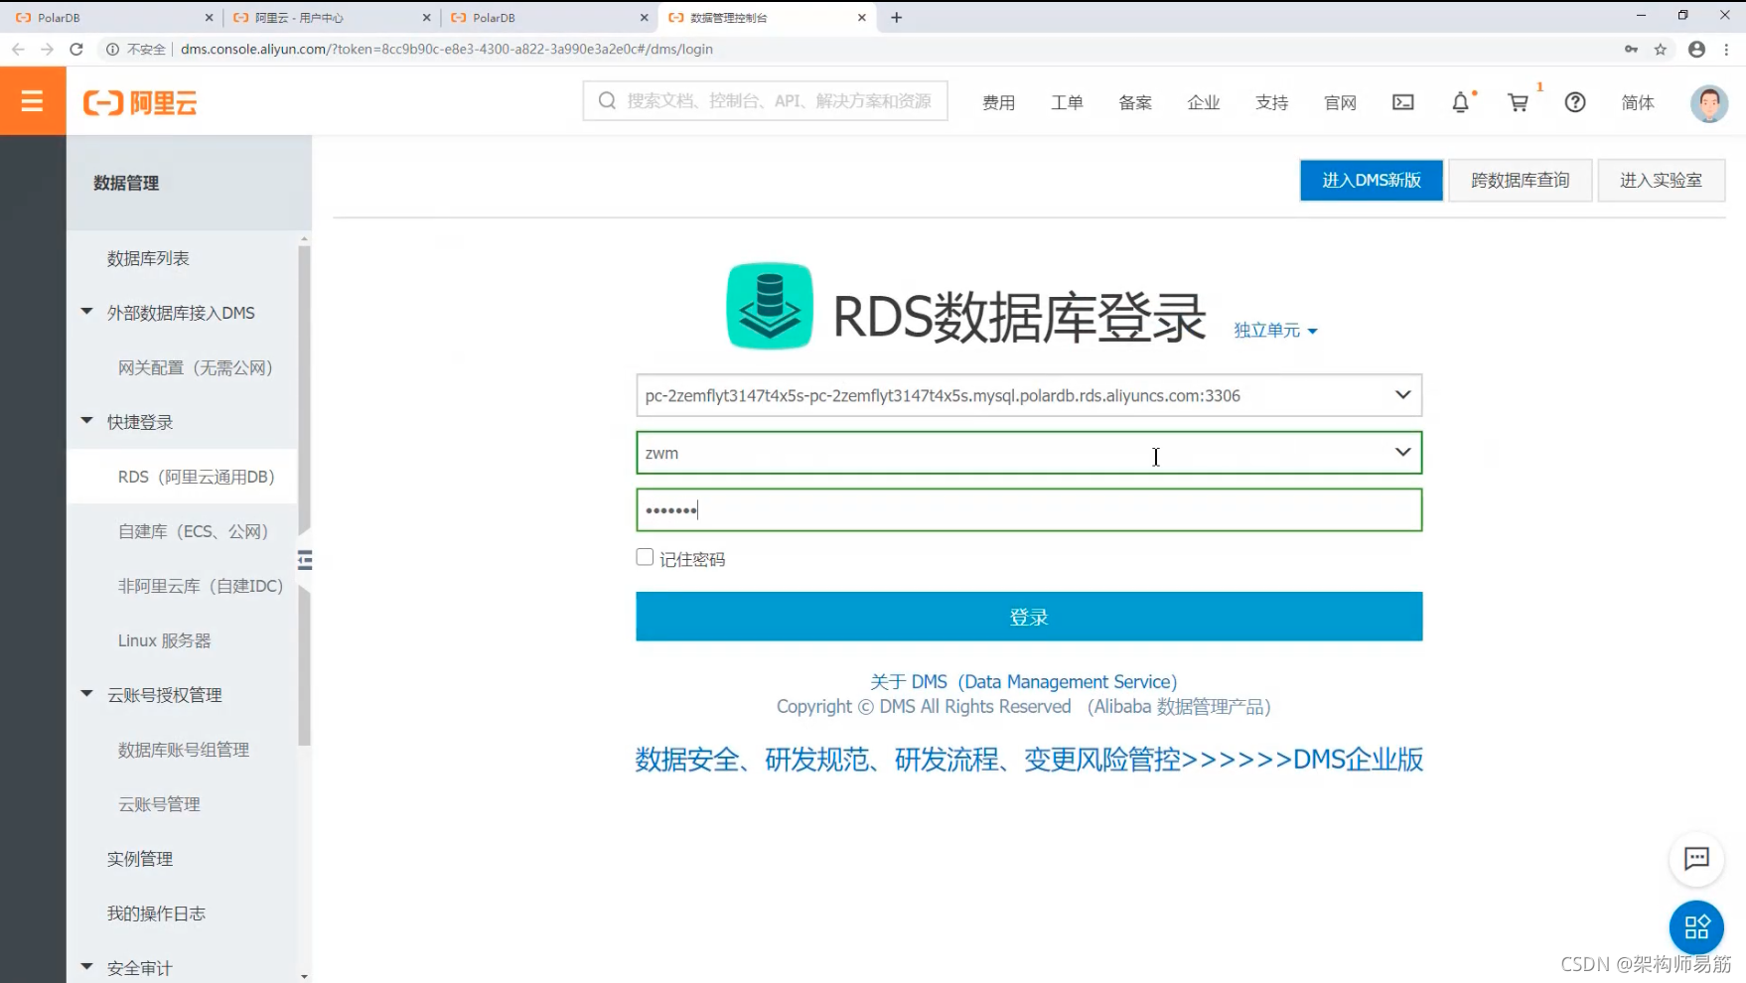The image size is (1746, 983).
Task: Click the browser address bar URL
Action: click(x=447, y=49)
